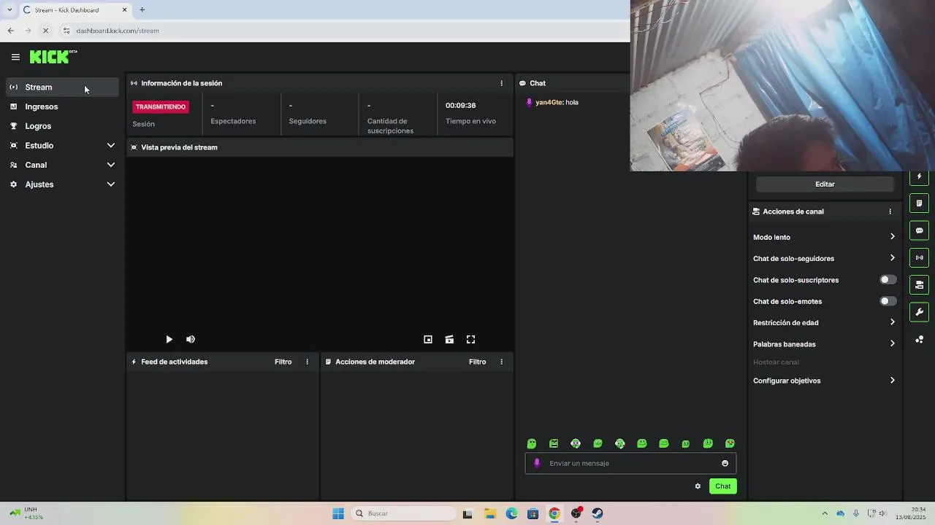Click the purple microphone chat identity icon

[537, 463]
